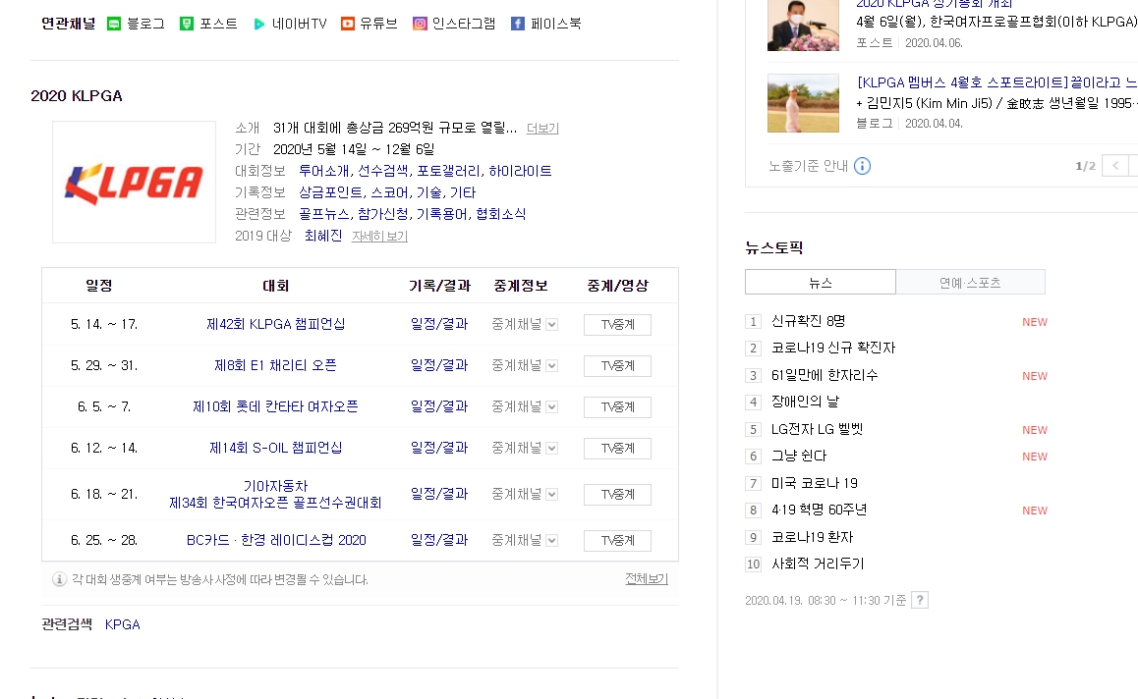This screenshot has height=699, width=1138.
Task: Search related term KPGA
Action: pyautogui.click(x=123, y=625)
